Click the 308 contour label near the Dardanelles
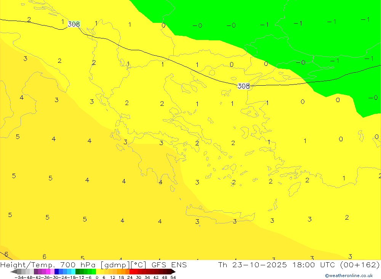 pyautogui.click(x=243, y=86)
